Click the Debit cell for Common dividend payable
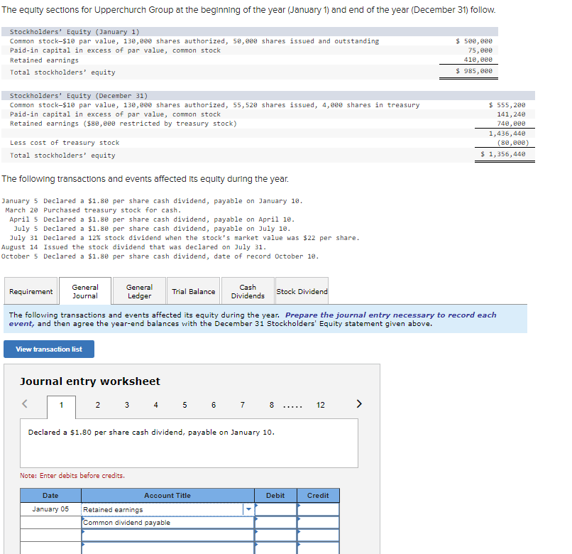 (275, 522)
